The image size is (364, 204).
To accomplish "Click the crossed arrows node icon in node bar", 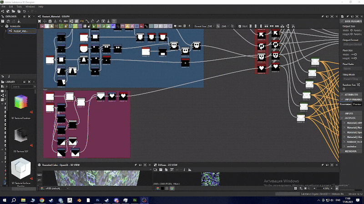I will [x=56, y=26].
